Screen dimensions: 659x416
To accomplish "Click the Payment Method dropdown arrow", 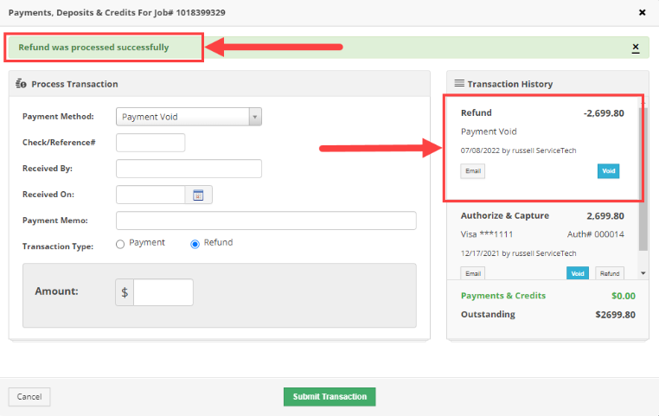I will [254, 117].
